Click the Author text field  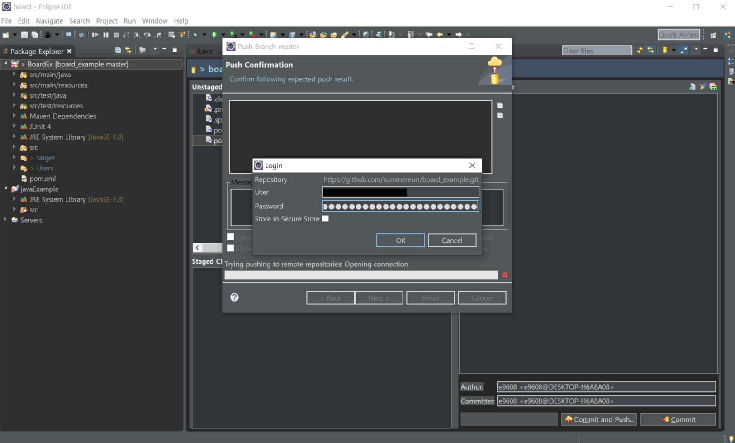click(x=606, y=387)
